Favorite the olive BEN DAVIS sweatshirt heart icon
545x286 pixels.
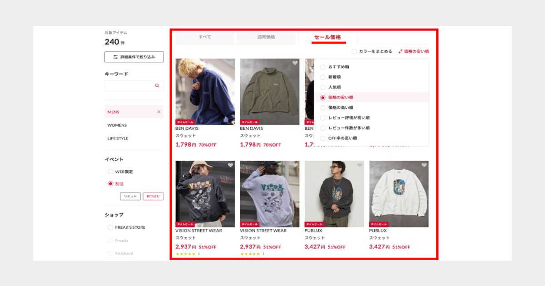point(295,63)
